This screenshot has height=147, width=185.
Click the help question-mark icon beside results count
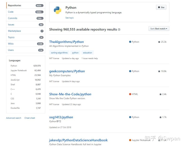[x=119, y=30]
